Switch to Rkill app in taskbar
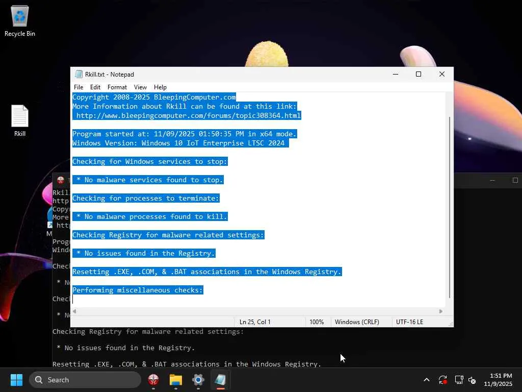Viewport: 522px width, 392px height. pyautogui.click(x=153, y=380)
